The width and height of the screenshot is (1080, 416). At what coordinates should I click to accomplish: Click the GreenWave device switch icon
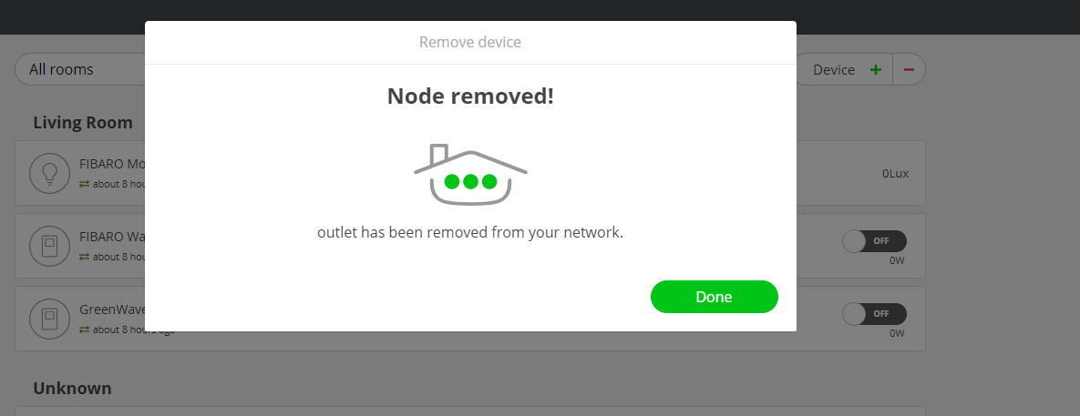[49, 319]
